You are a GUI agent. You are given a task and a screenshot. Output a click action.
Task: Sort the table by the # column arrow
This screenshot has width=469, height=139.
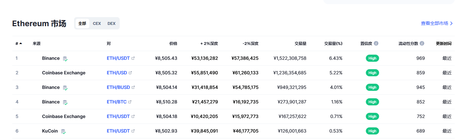[x=21, y=43]
